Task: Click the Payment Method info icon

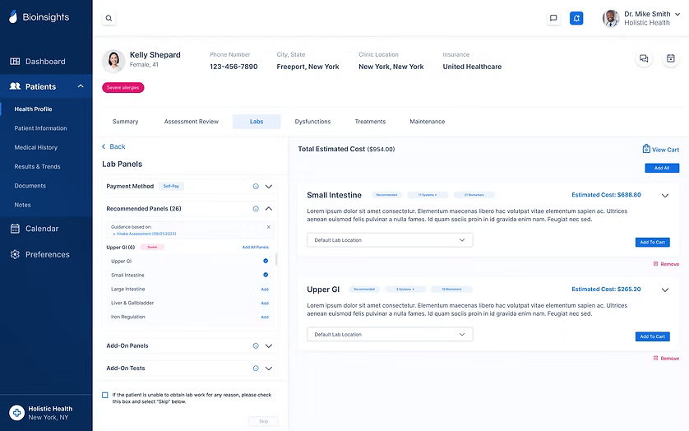Action: coord(256,187)
